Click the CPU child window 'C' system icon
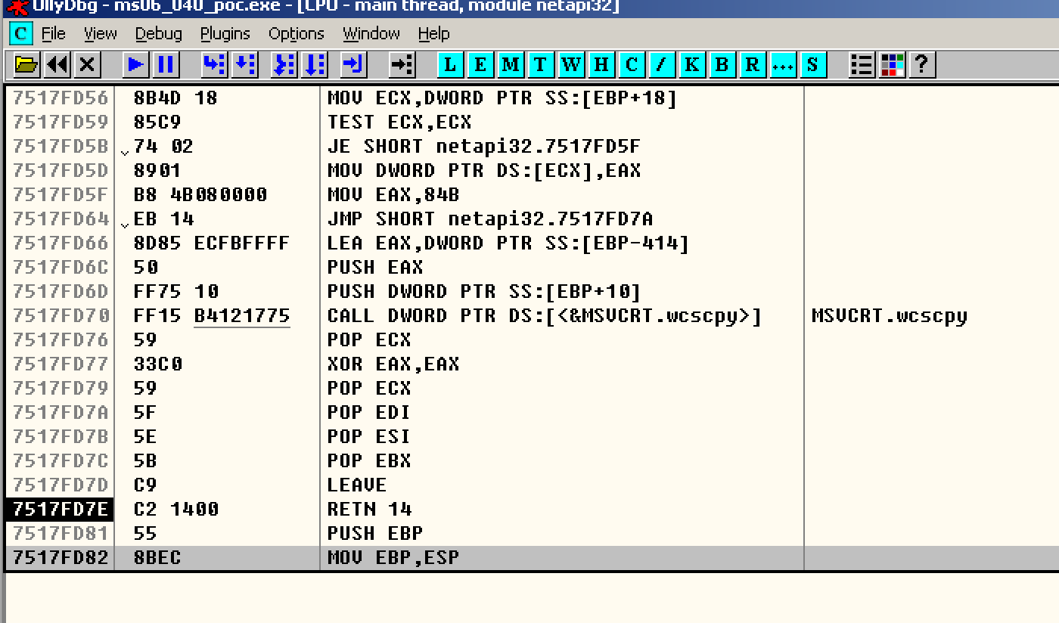This screenshot has height=623, width=1059. point(21,33)
